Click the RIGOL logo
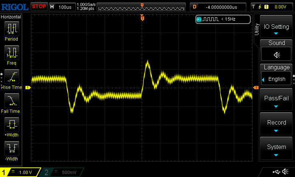Image resolution: width=295 pixels, height=177 pixels. pos(15,7)
